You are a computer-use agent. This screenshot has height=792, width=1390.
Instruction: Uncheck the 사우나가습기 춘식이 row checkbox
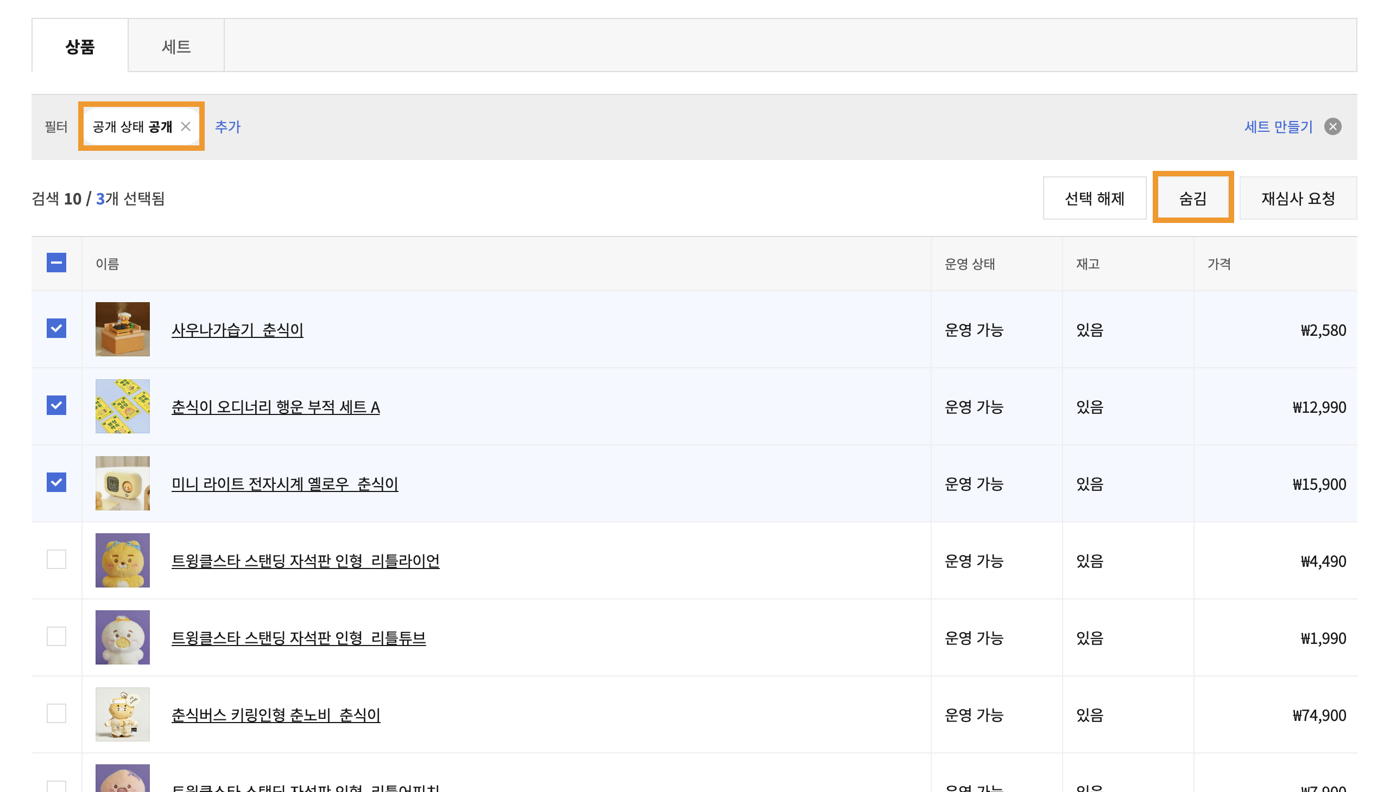point(56,329)
